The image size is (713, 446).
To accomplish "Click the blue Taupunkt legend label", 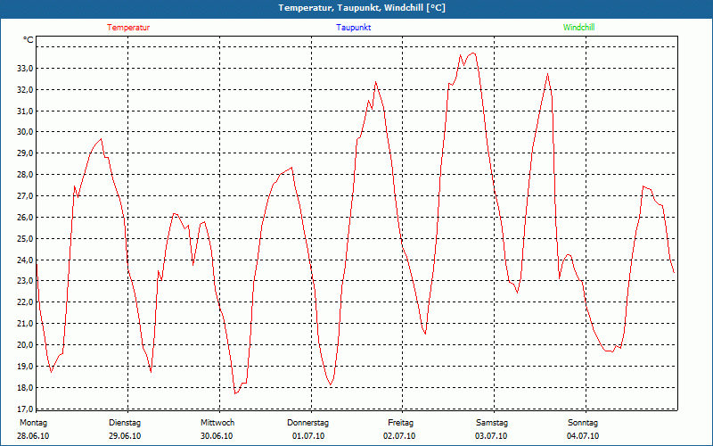I will 354,28.
